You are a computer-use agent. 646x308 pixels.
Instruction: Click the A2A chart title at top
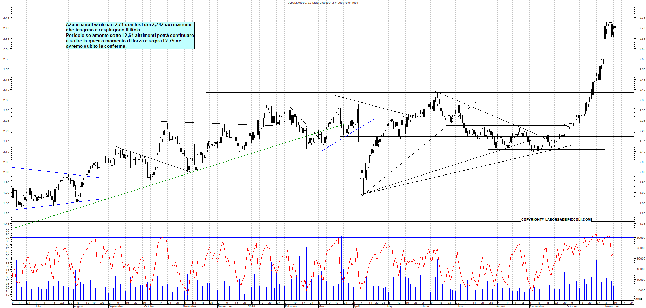(x=321, y=3)
